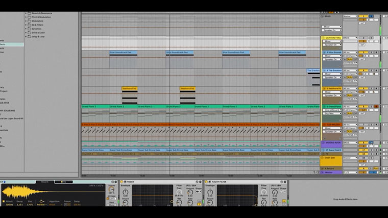Arm the 6 Grand Piano track
The height and width of the screenshot is (218, 388).
pos(376,107)
